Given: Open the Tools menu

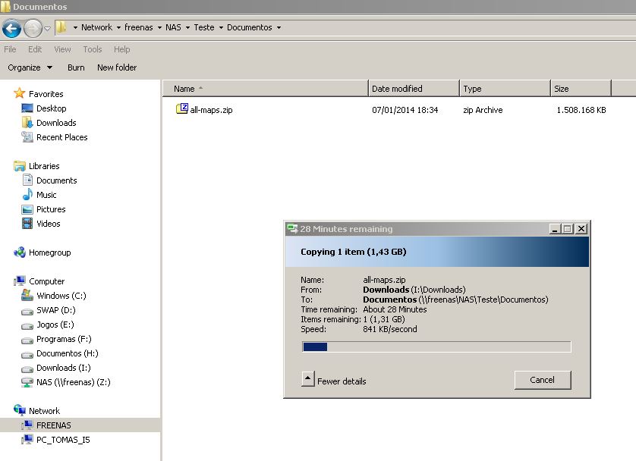Looking at the screenshot, I should 93,49.
